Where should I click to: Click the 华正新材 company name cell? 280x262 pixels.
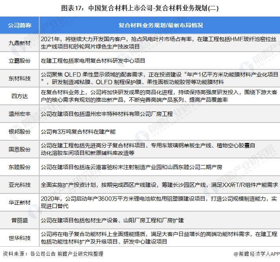[x=19, y=203]
